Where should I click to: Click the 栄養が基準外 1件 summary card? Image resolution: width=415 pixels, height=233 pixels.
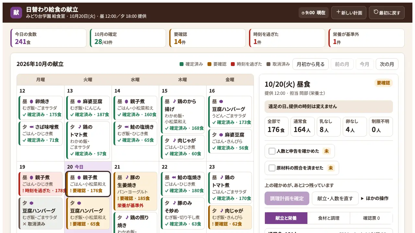coord(366,38)
